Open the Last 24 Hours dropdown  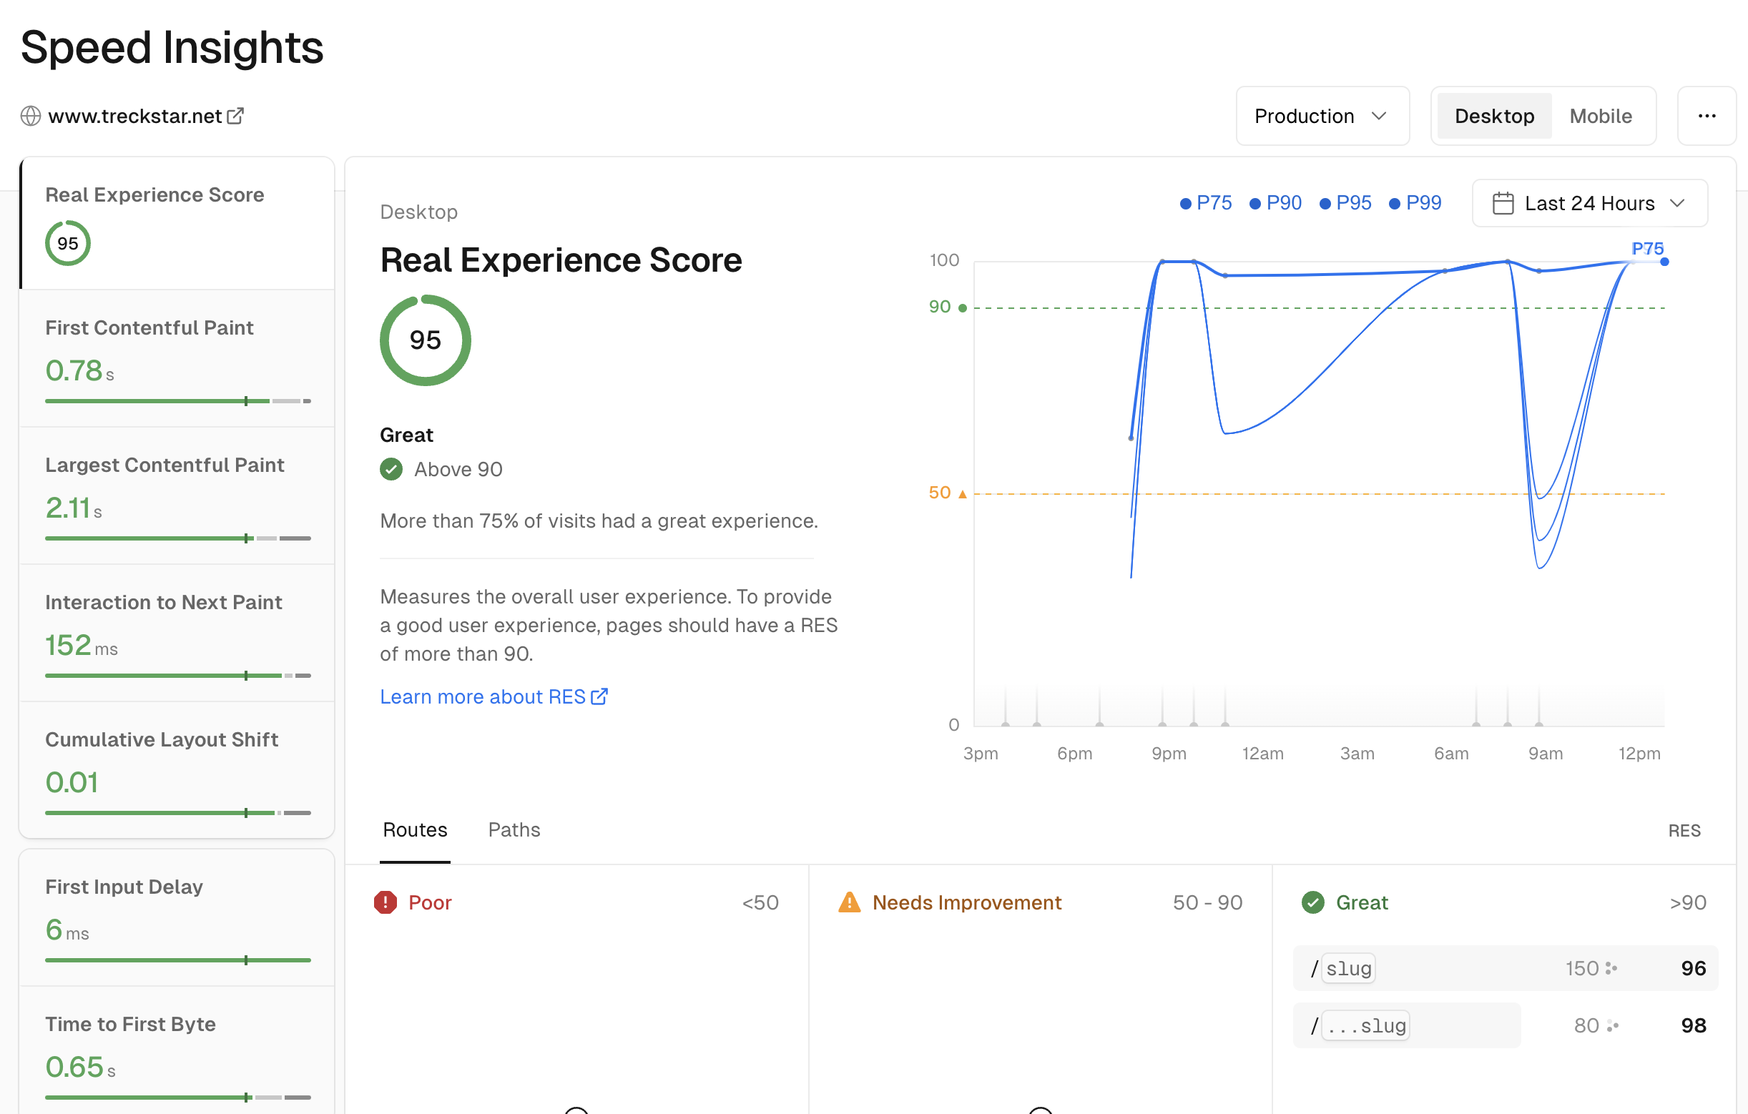(1589, 203)
